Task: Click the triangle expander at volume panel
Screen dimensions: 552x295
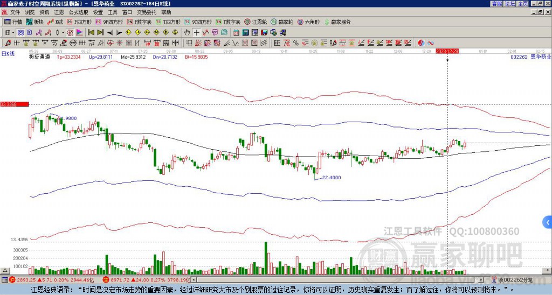Action: (5, 270)
